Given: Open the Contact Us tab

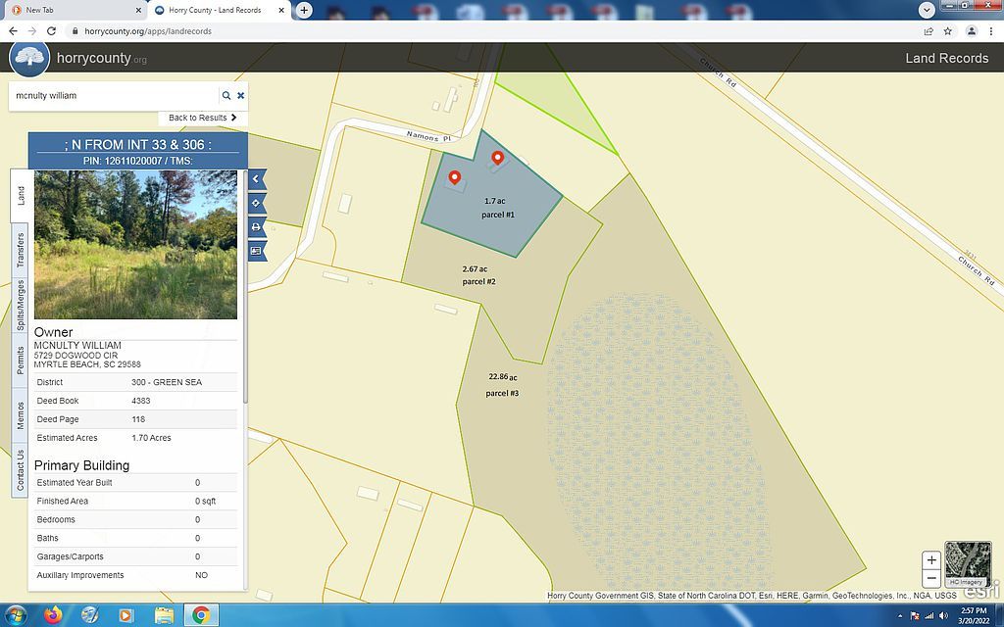Looking at the screenshot, I should point(20,470).
